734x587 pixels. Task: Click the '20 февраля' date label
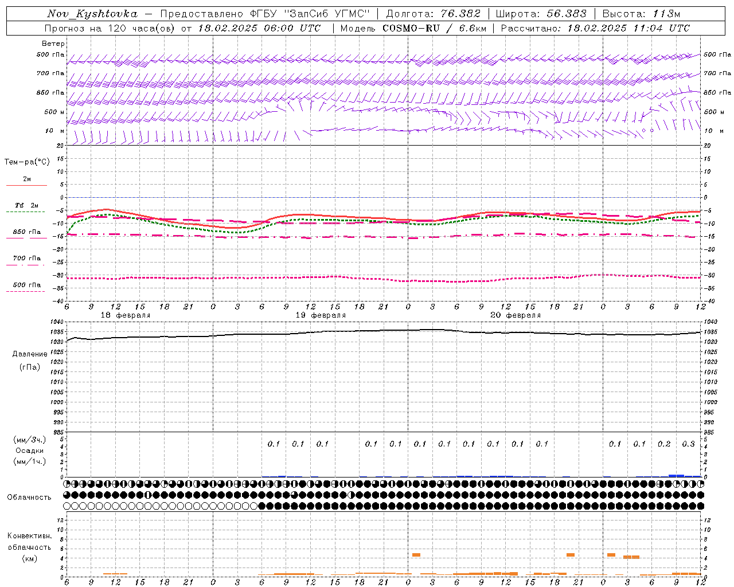pos(516,315)
